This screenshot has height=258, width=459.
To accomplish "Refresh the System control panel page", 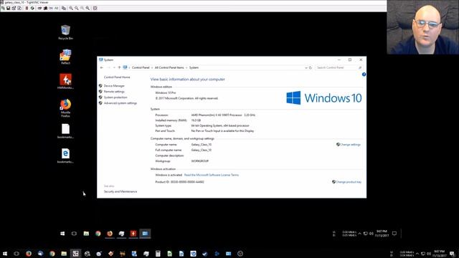I will [311, 67].
